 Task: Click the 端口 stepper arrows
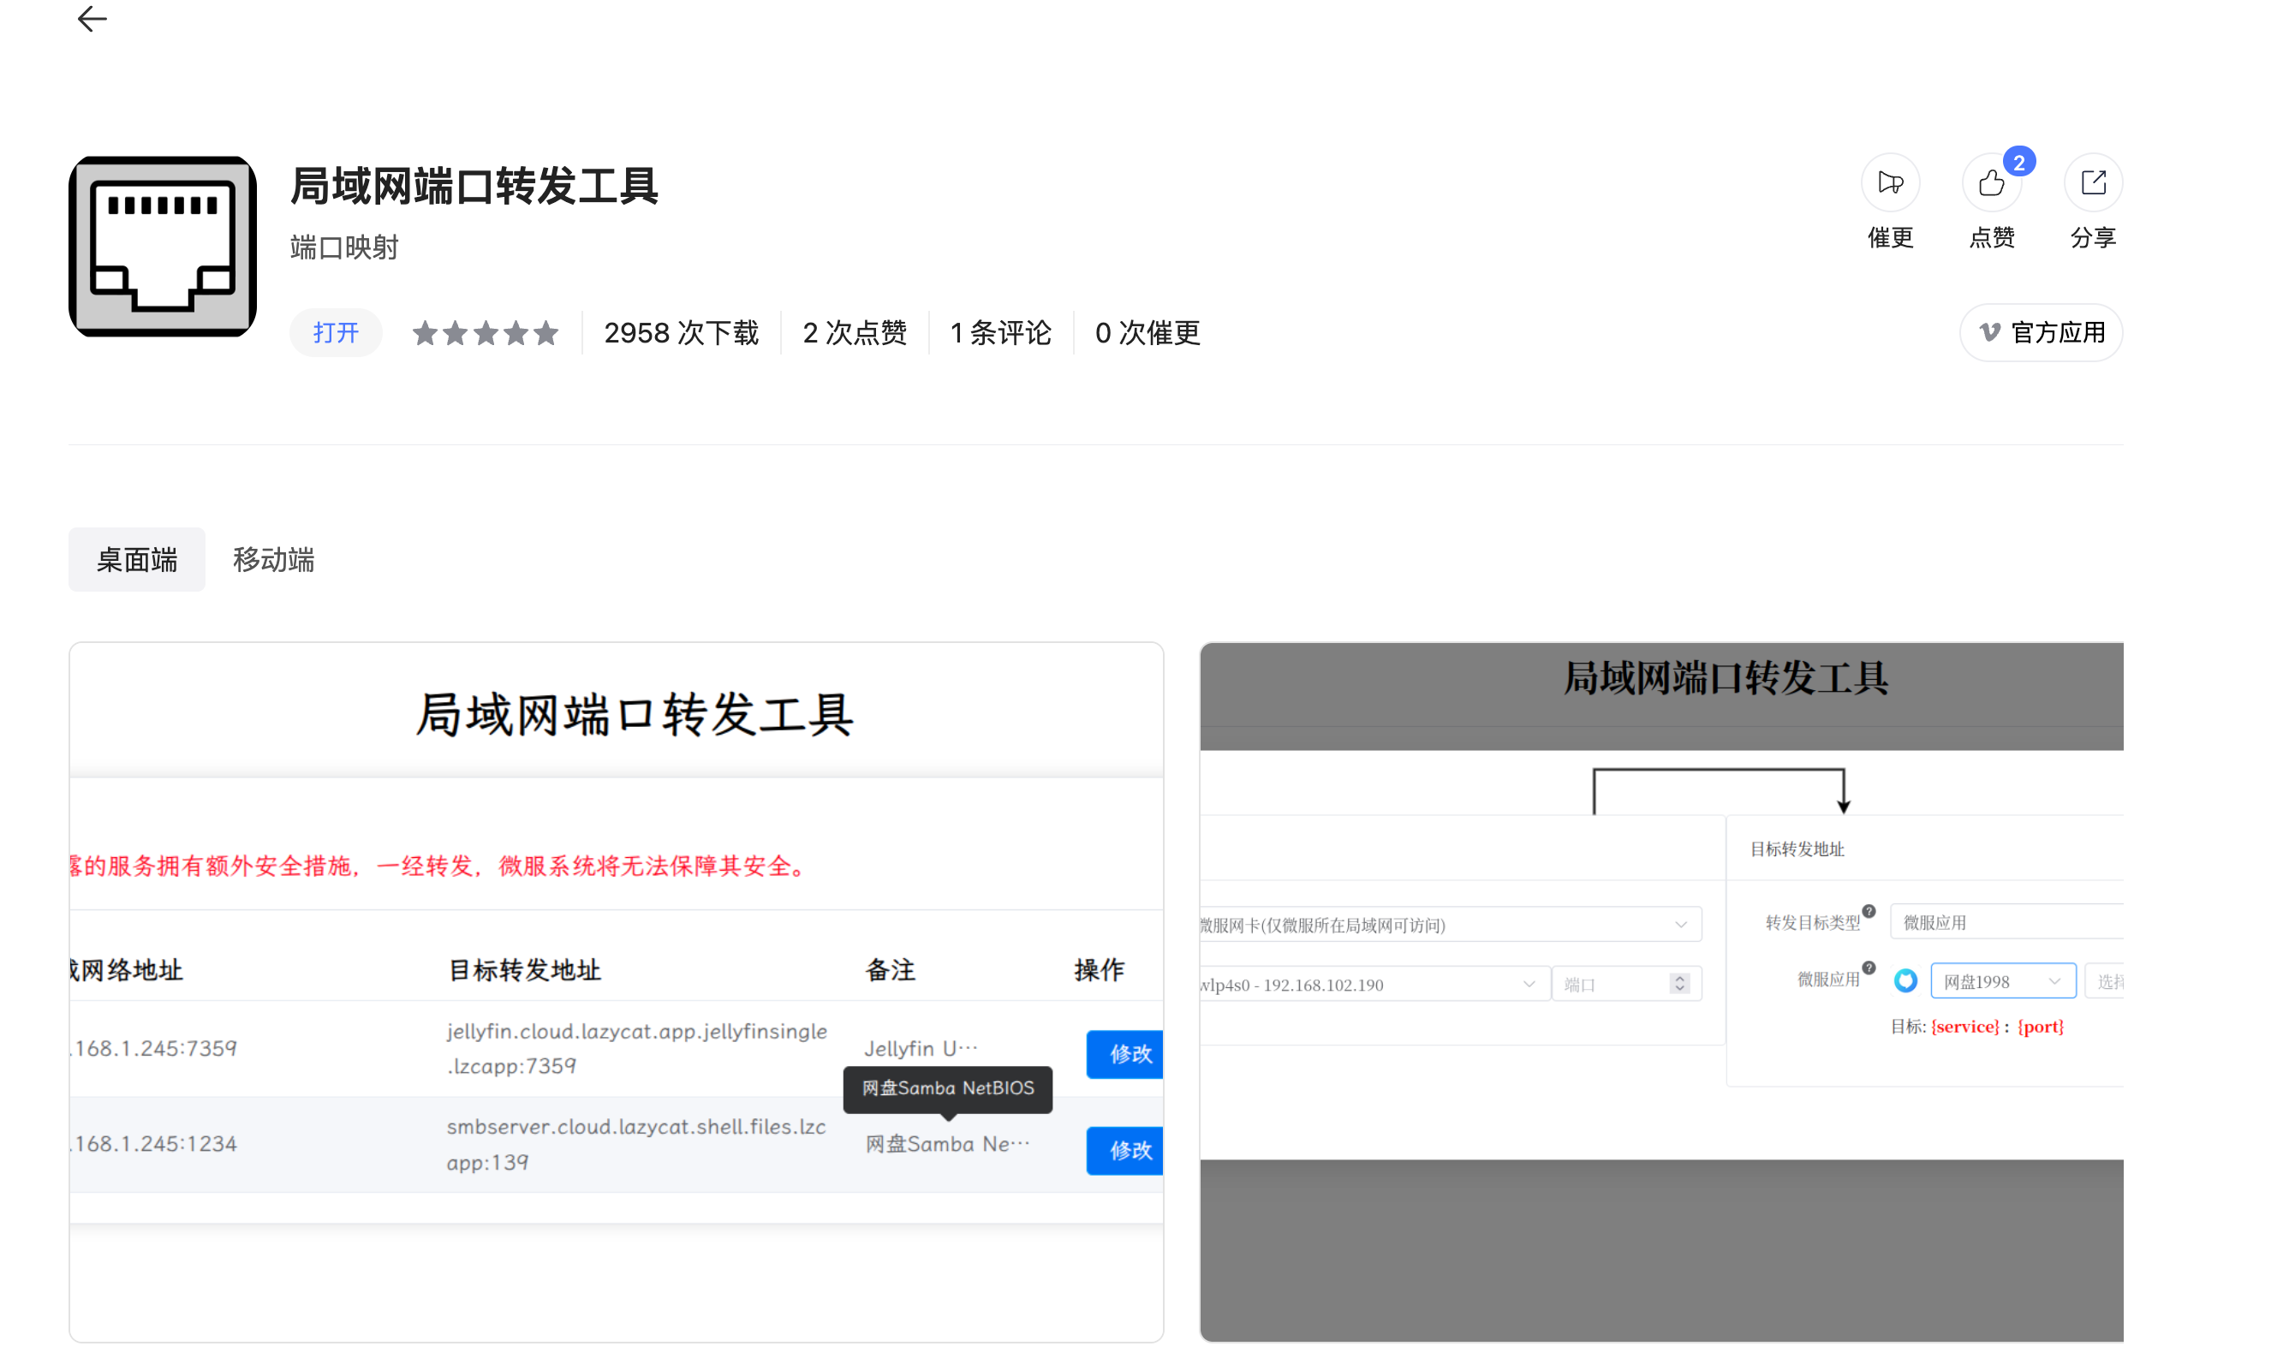1679,984
